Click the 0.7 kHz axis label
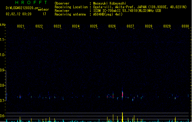 [2, 101]
